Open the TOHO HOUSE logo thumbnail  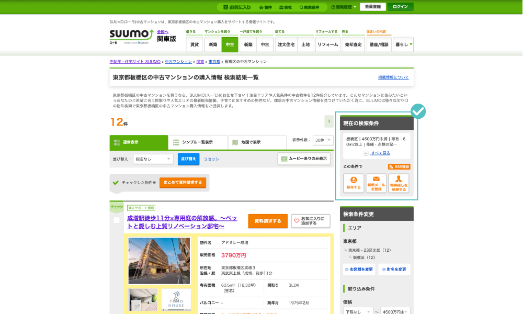(176, 300)
